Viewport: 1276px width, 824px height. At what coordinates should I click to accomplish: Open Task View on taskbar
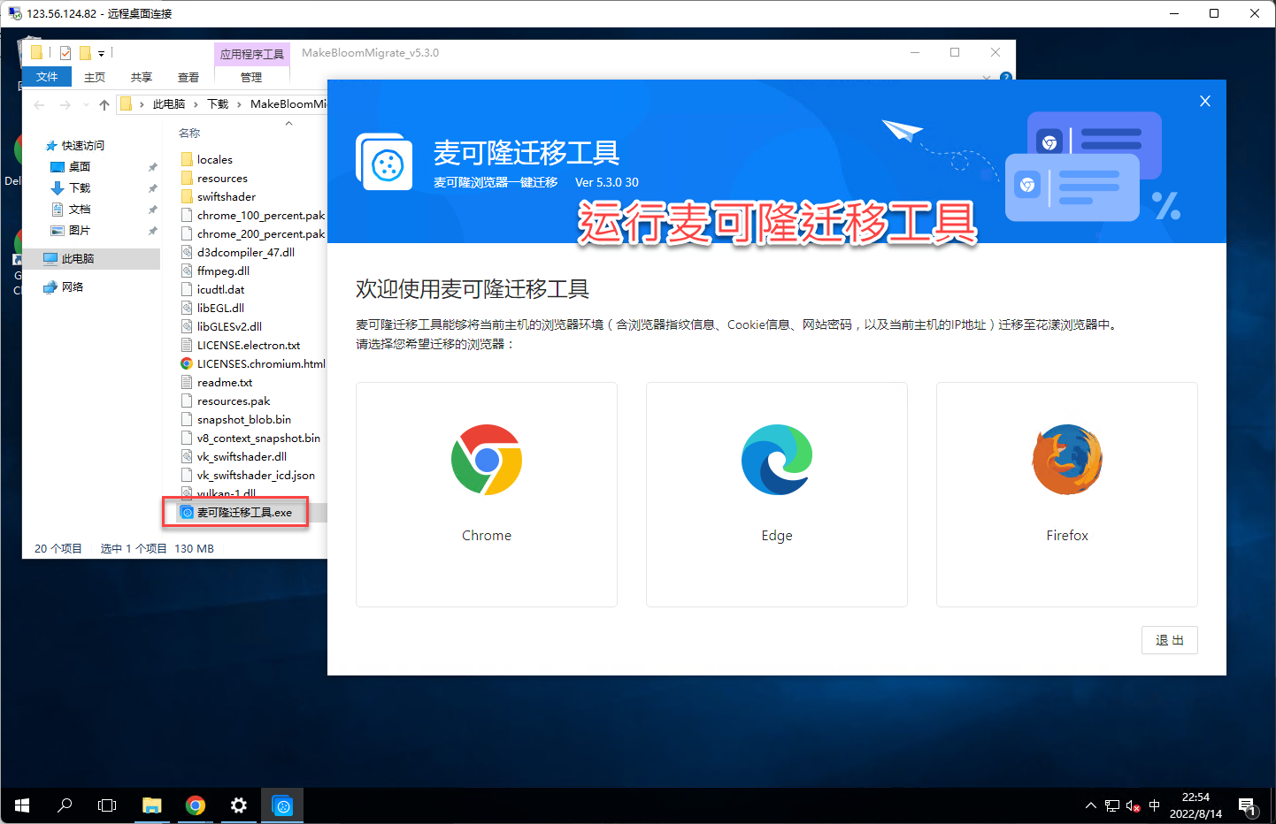click(x=107, y=805)
